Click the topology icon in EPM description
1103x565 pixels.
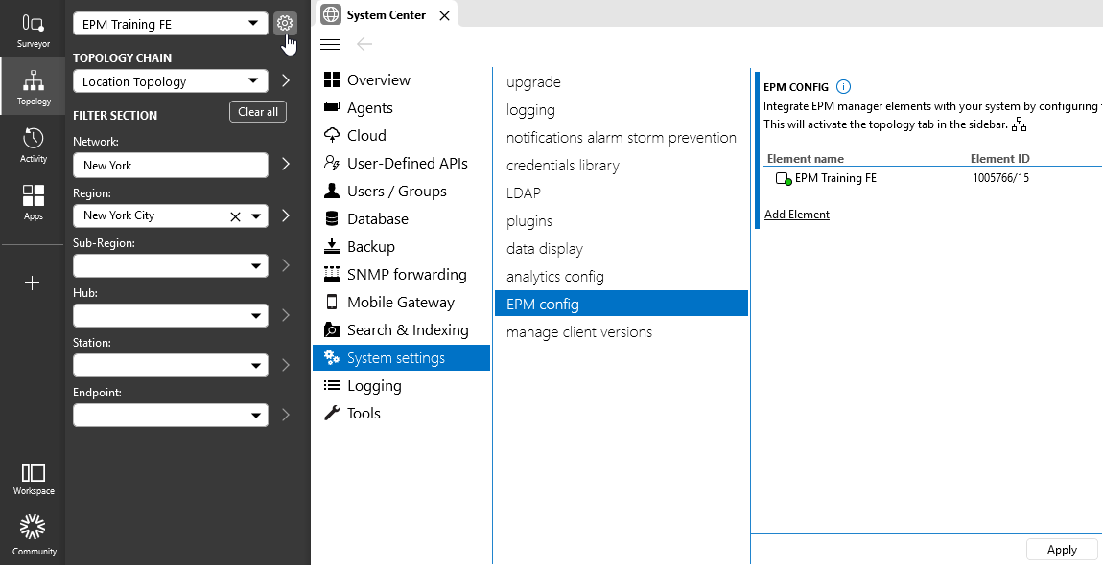(x=1019, y=125)
